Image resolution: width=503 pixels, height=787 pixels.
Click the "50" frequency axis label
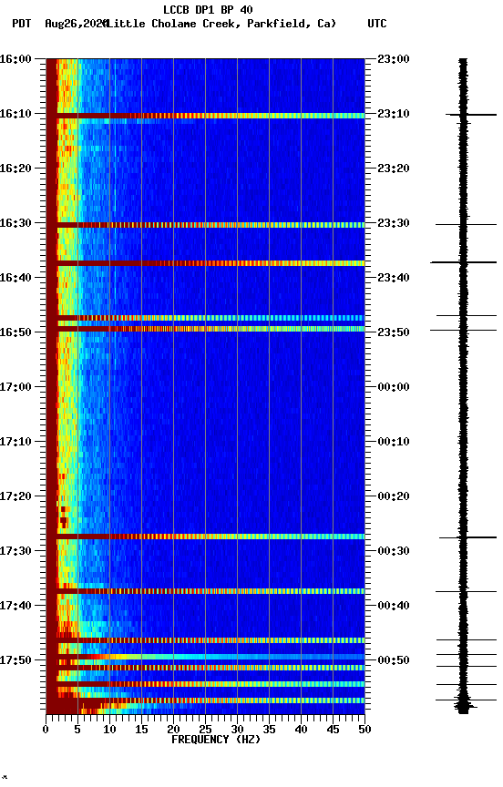[364, 730]
